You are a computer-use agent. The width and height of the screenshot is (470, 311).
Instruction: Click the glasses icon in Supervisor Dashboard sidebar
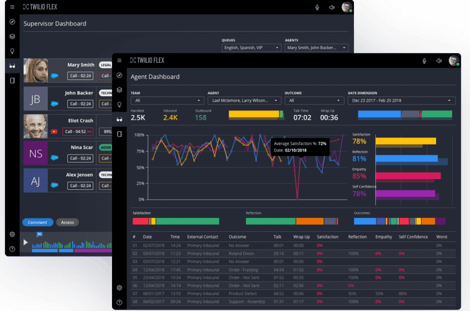(x=12, y=66)
